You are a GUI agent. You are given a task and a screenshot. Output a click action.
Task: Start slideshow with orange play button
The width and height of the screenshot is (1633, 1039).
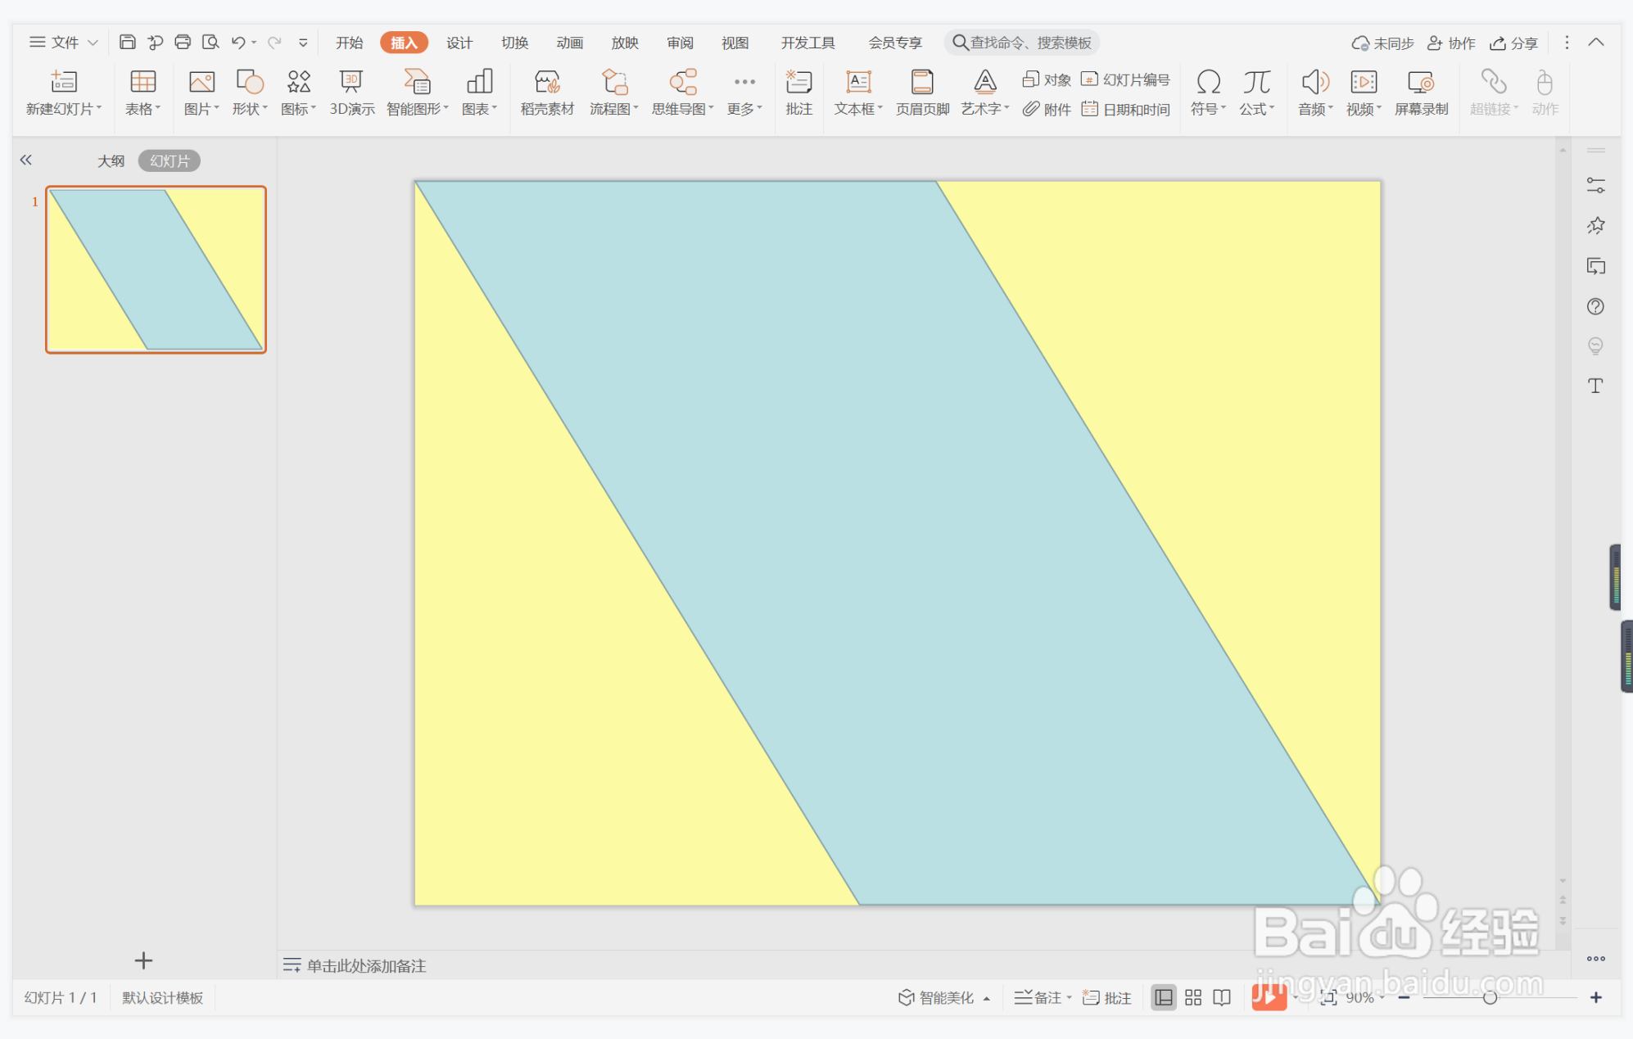pos(1268,997)
